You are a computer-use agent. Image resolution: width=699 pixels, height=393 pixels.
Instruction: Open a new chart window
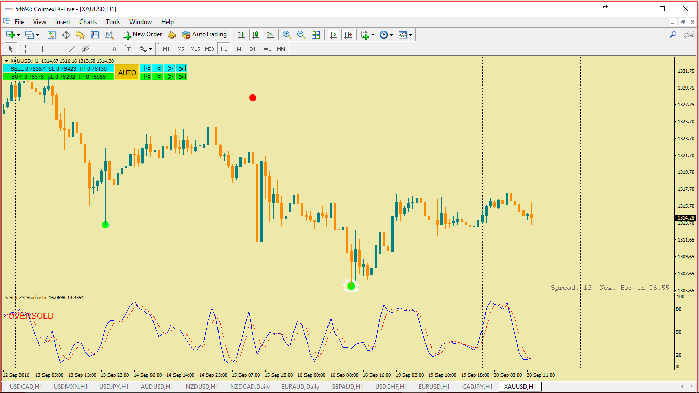[x=10, y=35]
